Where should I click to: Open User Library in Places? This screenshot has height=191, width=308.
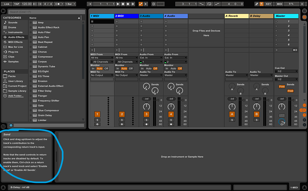pyautogui.click(x=16, y=81)
